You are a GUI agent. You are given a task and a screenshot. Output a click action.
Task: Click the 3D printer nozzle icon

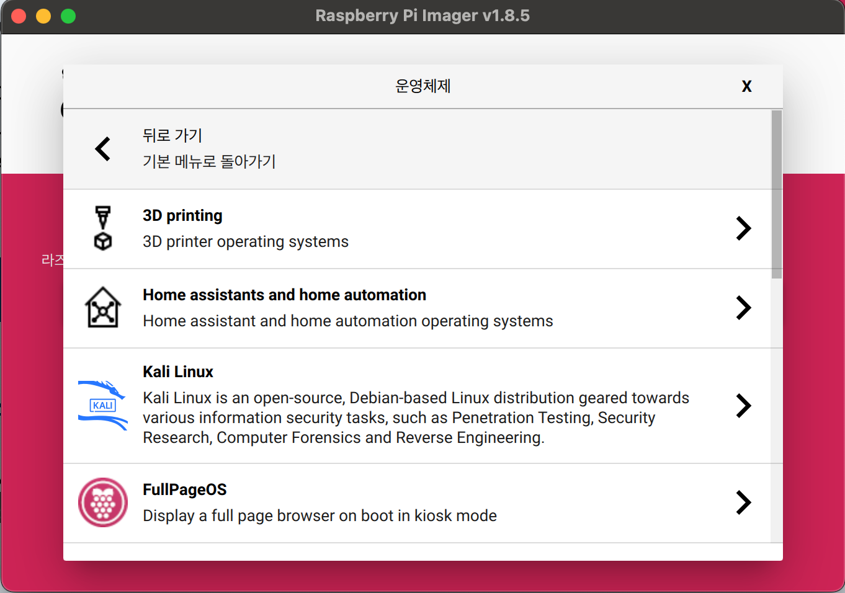tap(103, 228)
